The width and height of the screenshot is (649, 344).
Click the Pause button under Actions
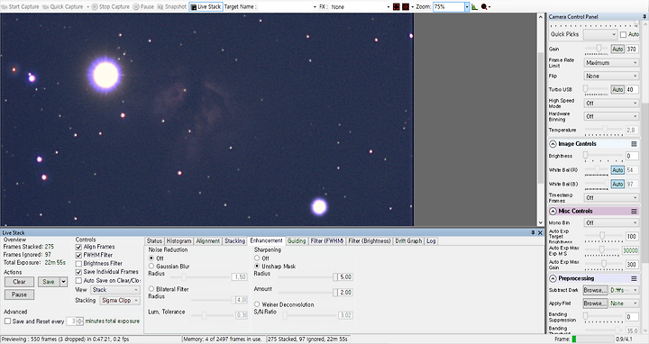click(20, 294)
